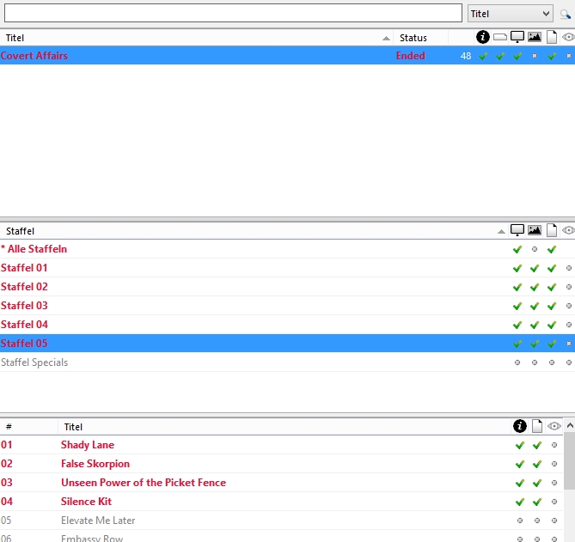Viewport: 575px width, 542px height.
Task: Select the * Alle Staffeln row
Action: [x=287, y=249]
